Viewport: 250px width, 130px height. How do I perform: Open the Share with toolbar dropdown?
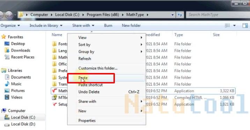click(83, 25)
